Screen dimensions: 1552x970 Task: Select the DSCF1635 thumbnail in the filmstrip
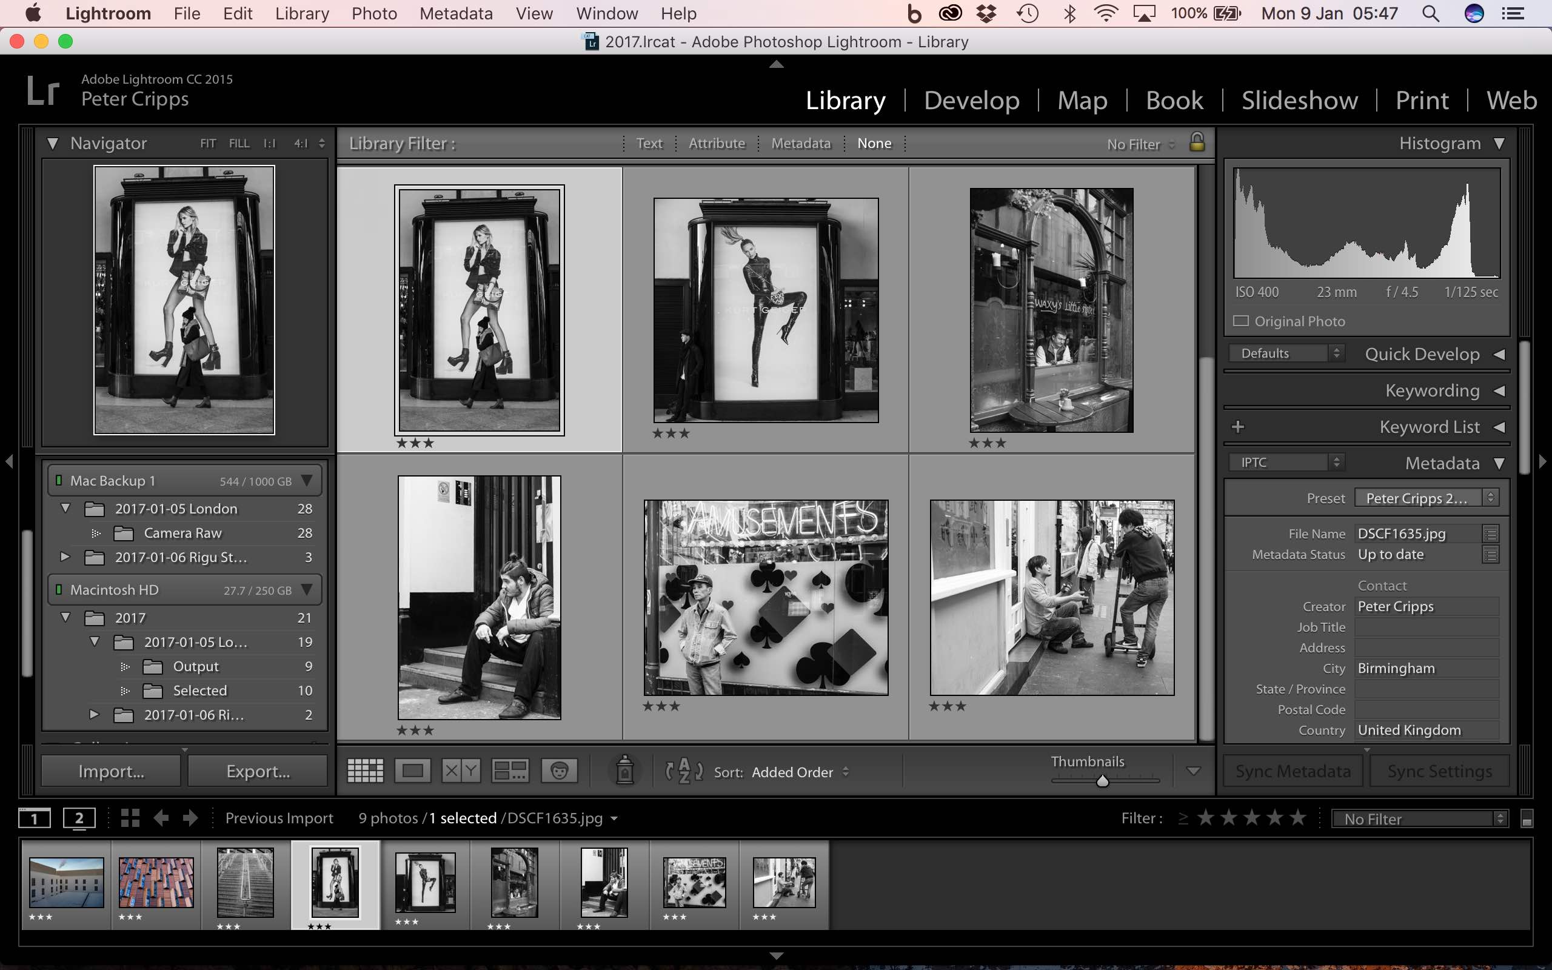point(333,883)
